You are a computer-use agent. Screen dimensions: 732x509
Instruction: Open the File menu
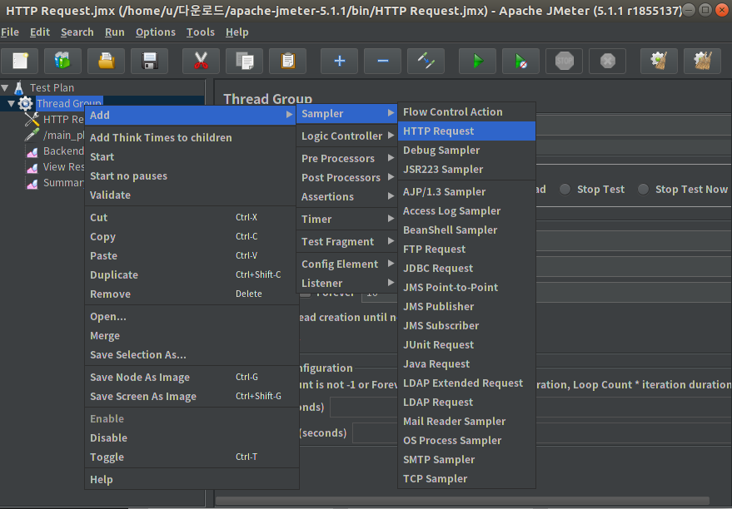[10, 32]
